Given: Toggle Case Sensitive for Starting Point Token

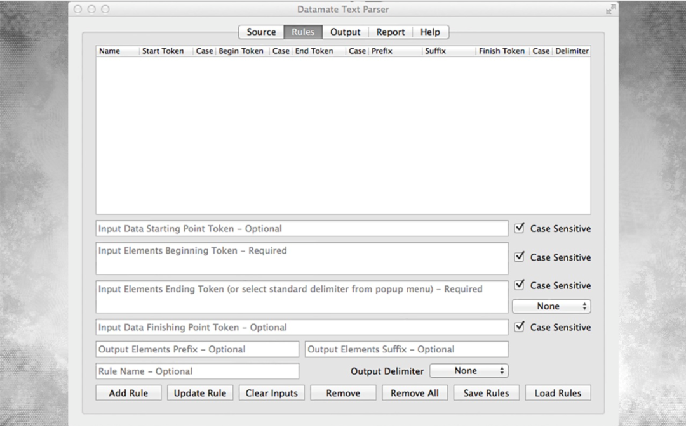Looking at the screenshot, I should pyautogui.click(x=519, y=228).
